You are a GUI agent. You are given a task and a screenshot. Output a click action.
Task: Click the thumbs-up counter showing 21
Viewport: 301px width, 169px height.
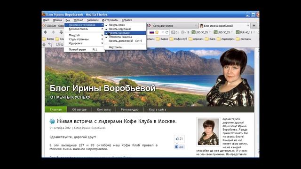(179, 139)
